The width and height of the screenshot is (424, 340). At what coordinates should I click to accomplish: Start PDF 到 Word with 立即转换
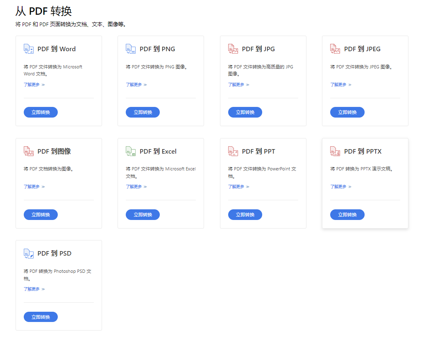pyautogui.click(x=41, y=112)
